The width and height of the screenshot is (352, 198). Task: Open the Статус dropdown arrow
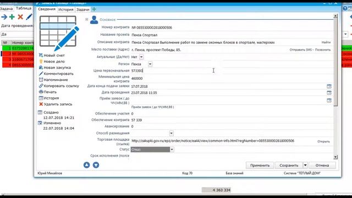point(172,150)
